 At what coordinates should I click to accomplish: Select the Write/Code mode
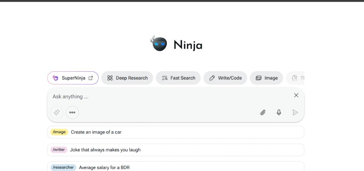click(x=225, y=78)
